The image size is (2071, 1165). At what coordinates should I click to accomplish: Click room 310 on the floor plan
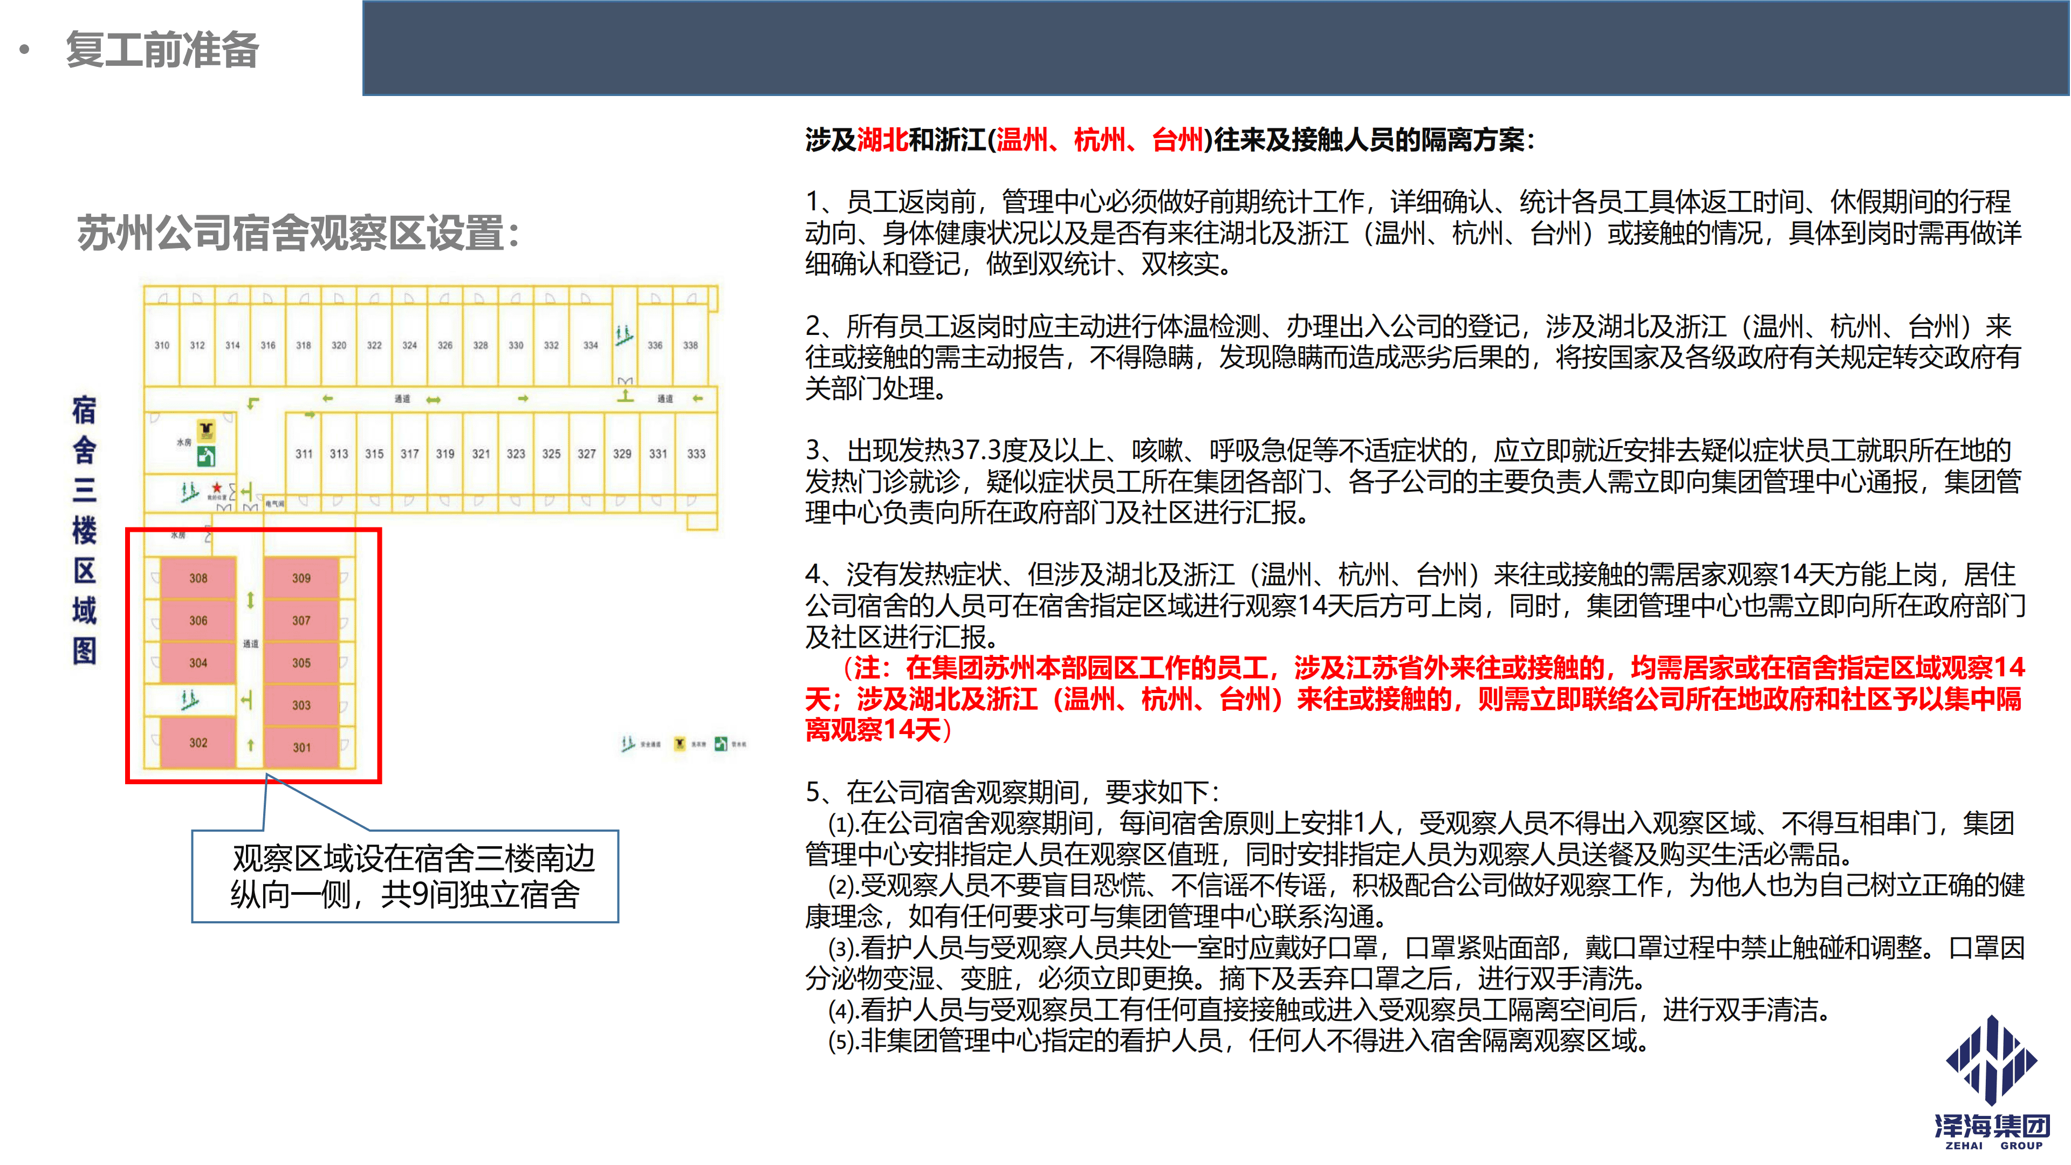162,345
